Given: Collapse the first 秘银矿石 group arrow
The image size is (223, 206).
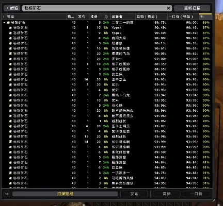Looking at the screenshot, I should point(4,23).
